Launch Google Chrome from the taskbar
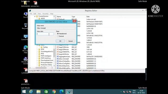The width and height of the screenshot is (168, 94). [x=54, y=92]
